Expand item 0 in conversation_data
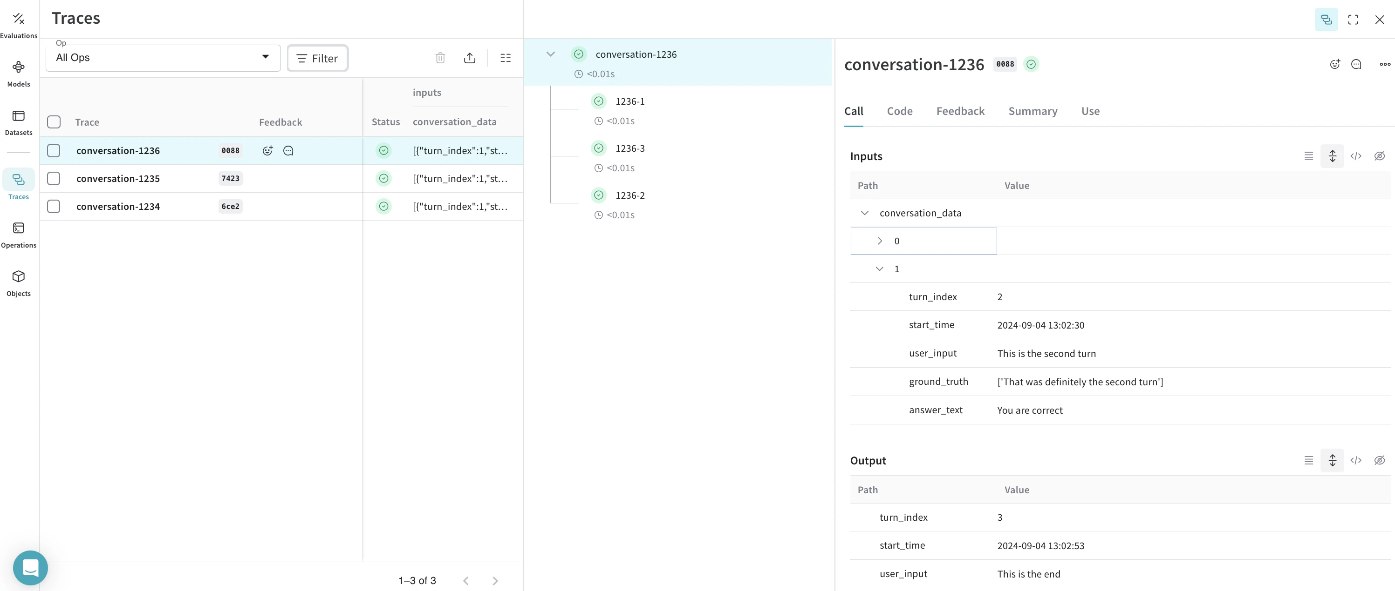The height and width of the screenshot is (591, 1395). (880, 241)
